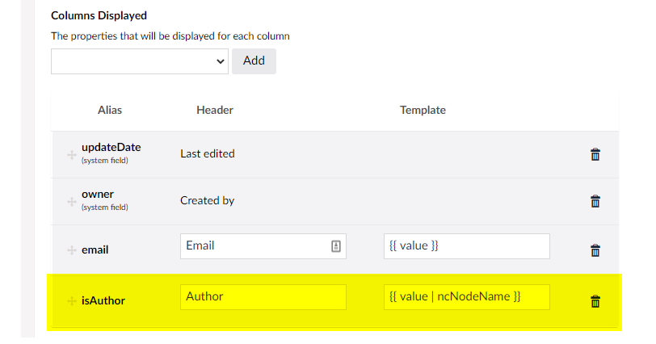Open the column property dropdown
Screen dimensions: 656x344
[x=140, y=61]
